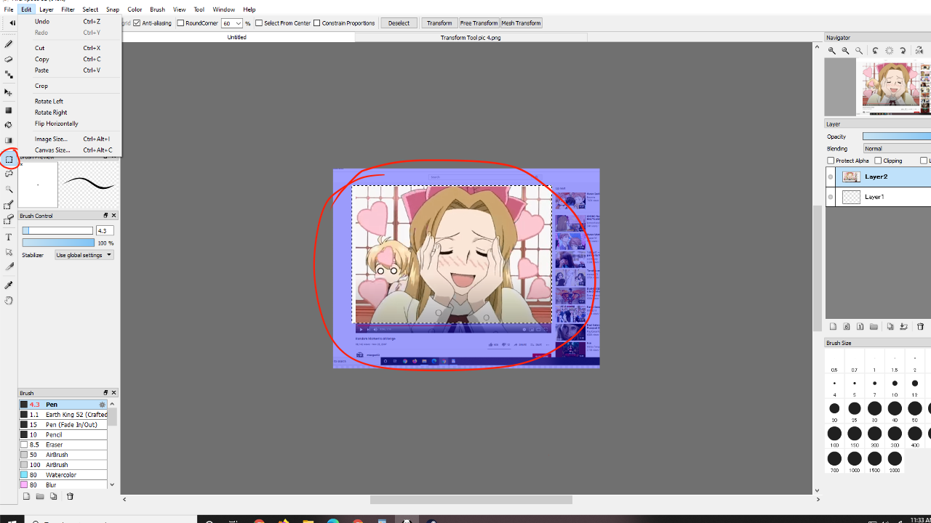Enable Select From Center checkbox
Screen dimensions: 931x523
(x=259, y=23)
